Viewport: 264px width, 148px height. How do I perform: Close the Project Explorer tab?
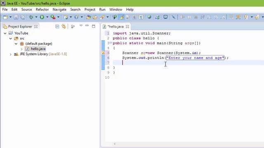[36, 26]
